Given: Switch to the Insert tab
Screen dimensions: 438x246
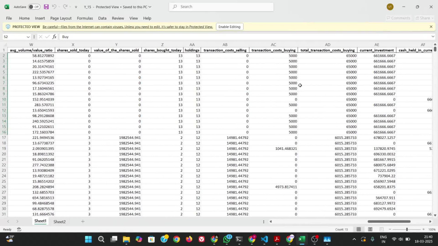Looking at the screenshot, I should [x=40, y=18].
